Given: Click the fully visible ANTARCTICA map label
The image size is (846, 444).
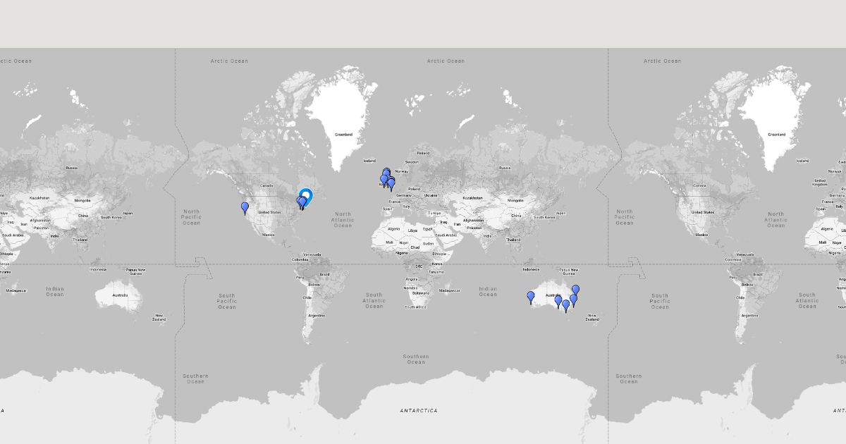Looking at the screenshot, I should click(419, 410).
